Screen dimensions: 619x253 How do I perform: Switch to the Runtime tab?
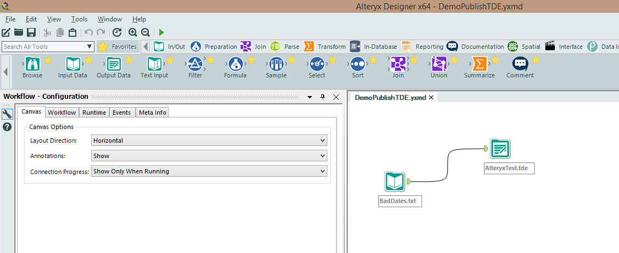coord(94,113)
